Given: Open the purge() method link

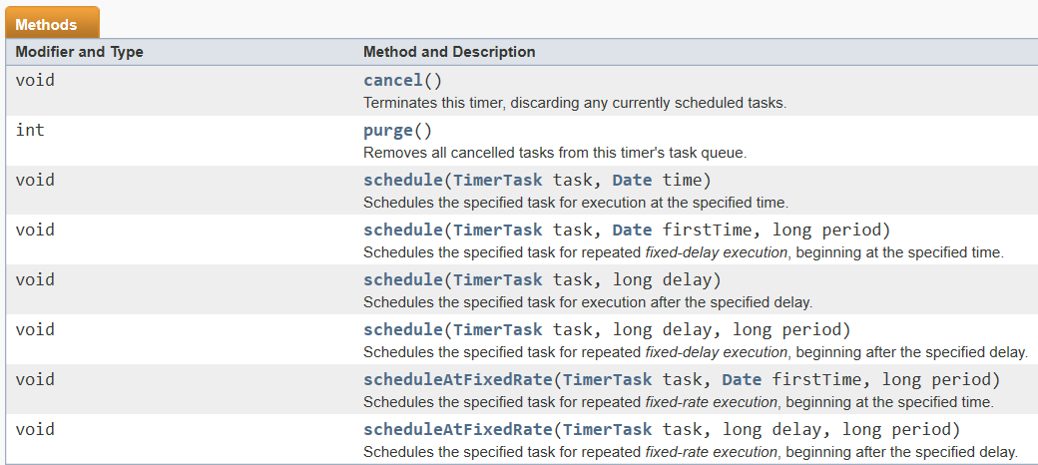Looking at the screenshot, I should 388,131.
